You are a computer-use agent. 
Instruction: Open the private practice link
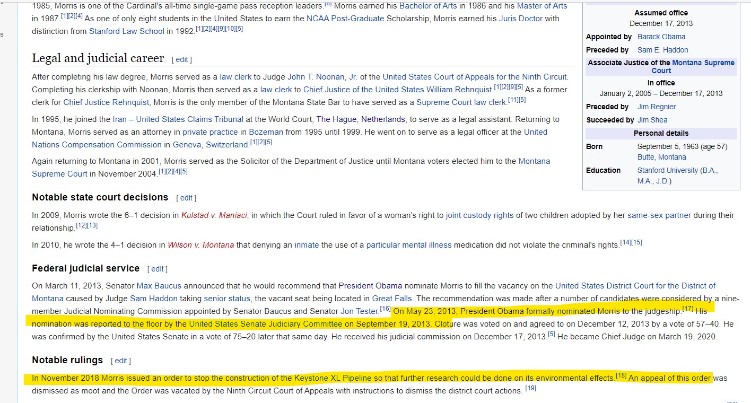tap(210, 132)
